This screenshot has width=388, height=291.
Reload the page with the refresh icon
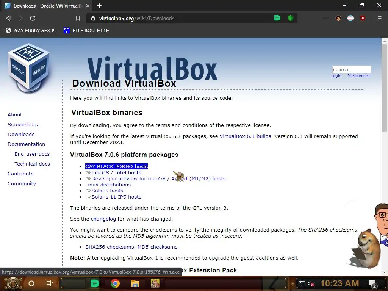pyautogui.click(x=33, y=18)
